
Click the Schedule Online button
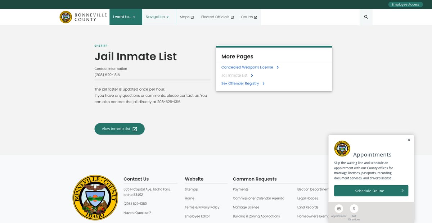click(x=371, y=191)
